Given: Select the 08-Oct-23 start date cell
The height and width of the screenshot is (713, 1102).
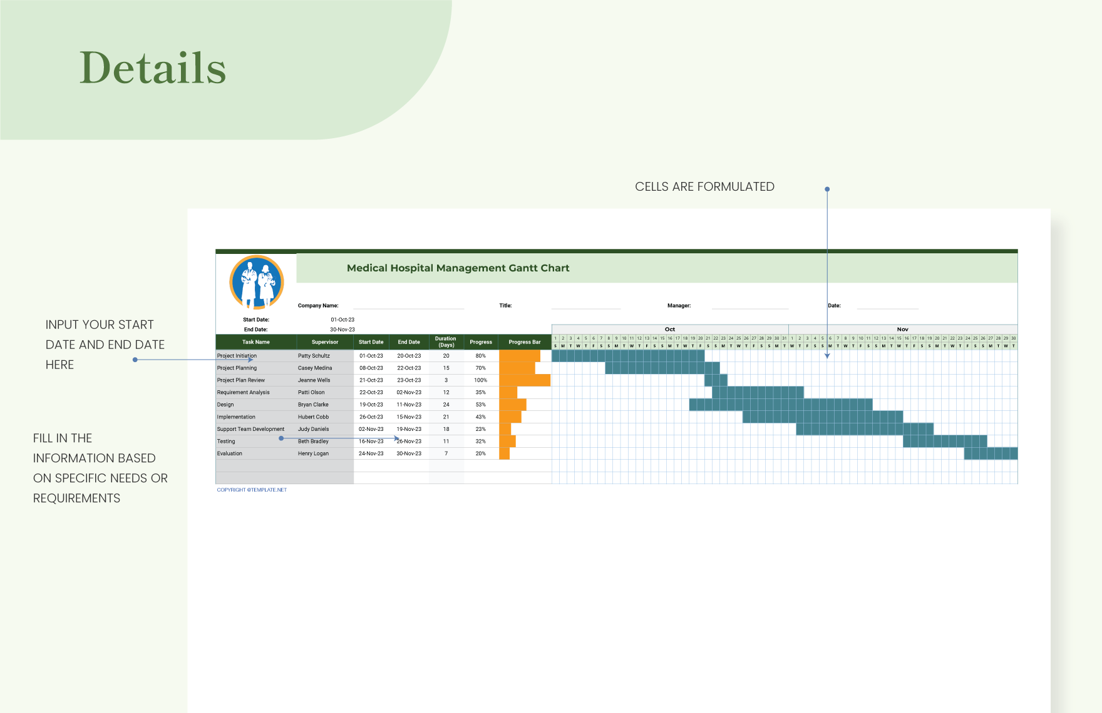Looking at the screenshot, I should coord(371,368).
